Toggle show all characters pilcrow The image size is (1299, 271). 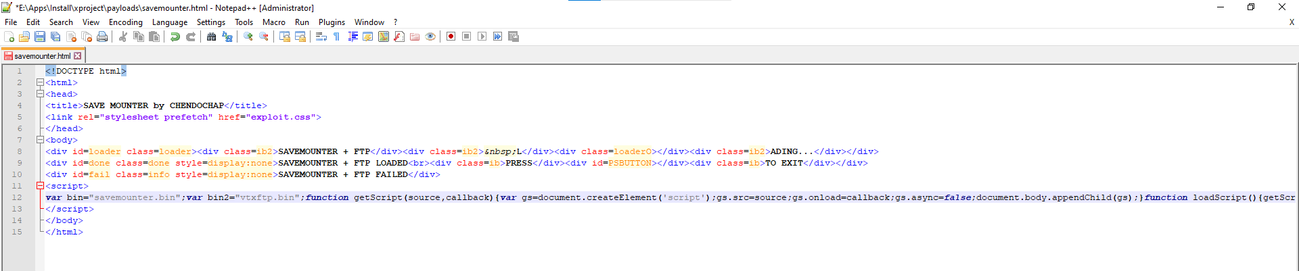pyautogui.click(x=336, y=36)
